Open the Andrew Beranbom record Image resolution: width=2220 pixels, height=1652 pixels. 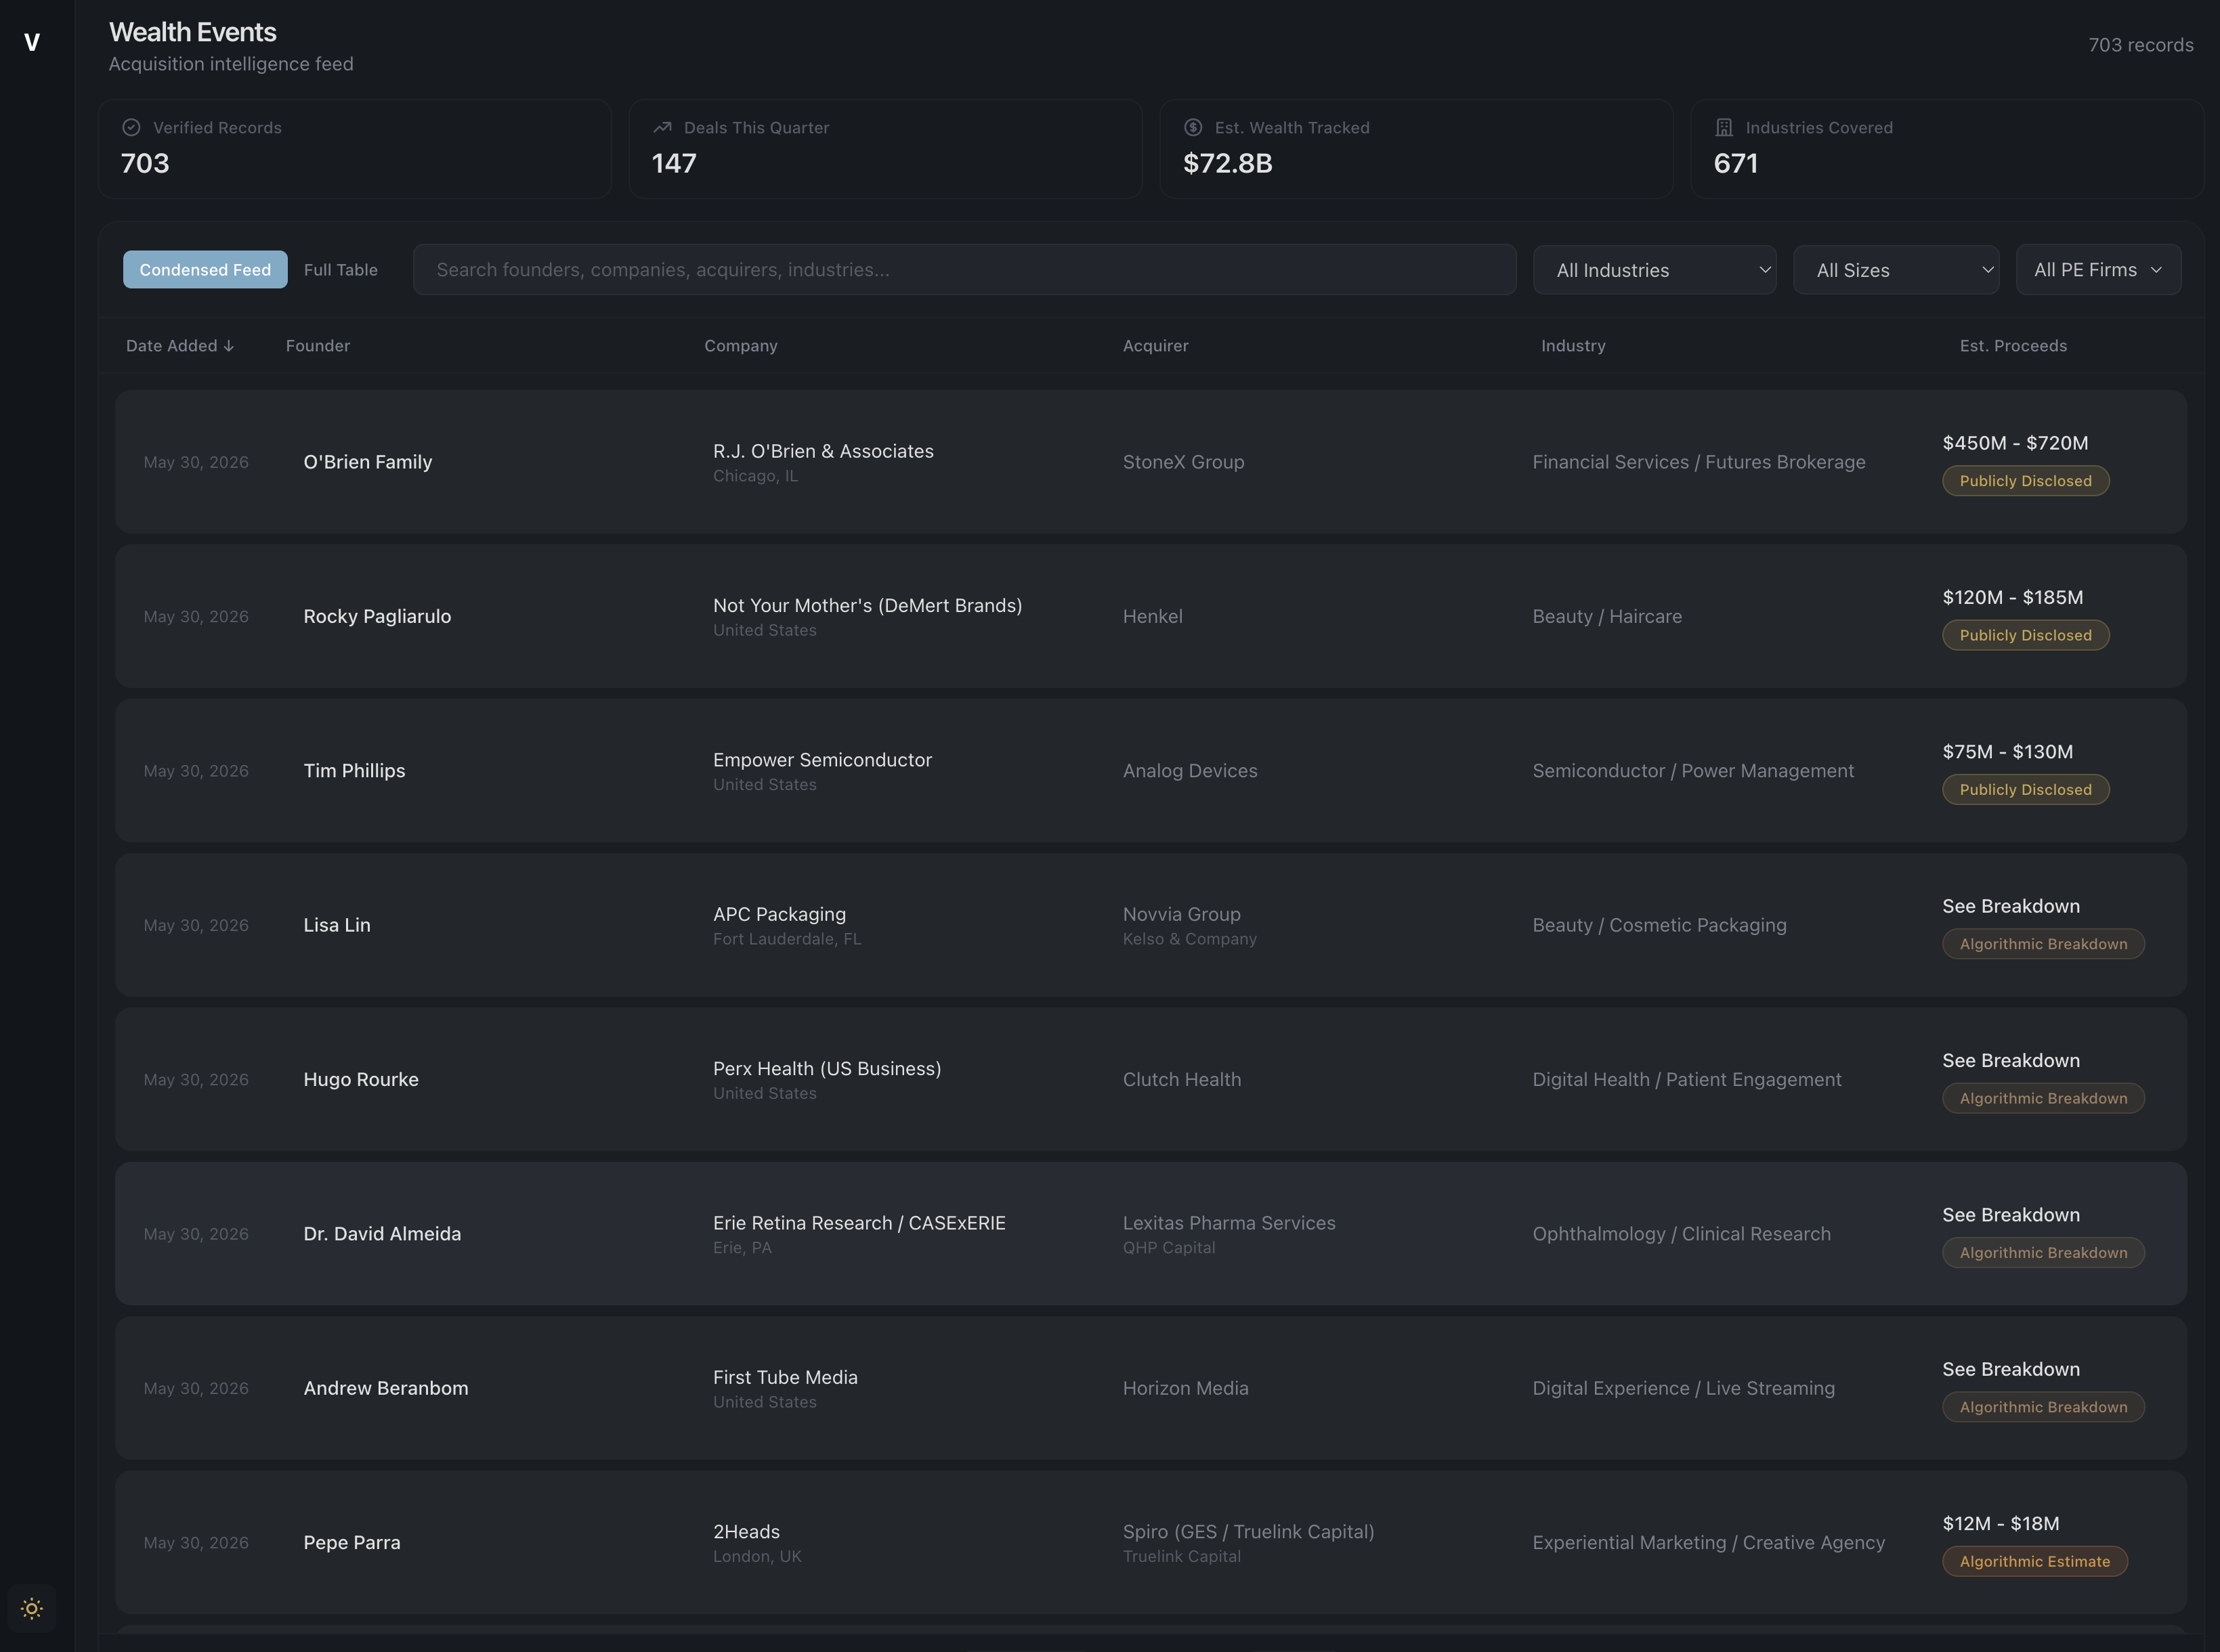pyautogui.click(x=1151, y=1388)
